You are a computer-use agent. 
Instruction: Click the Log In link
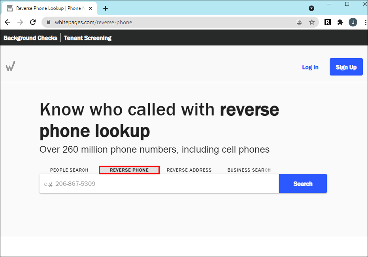point(310,67)
